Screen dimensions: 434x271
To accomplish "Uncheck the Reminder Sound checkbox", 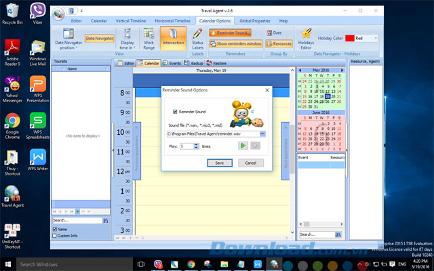I will 176,111.
